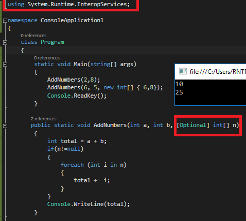
Task: Click the 'string[] args' parameter in Main
Action: (112, 64)
